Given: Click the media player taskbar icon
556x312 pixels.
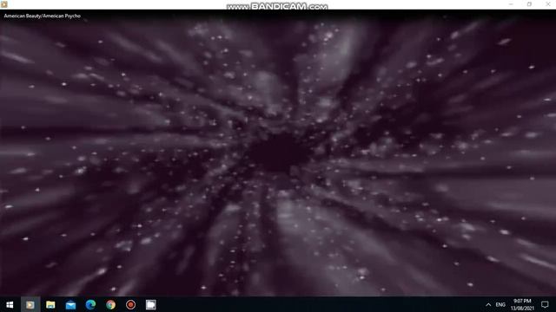Looking at the screenshot, I should tap(30, 304).
